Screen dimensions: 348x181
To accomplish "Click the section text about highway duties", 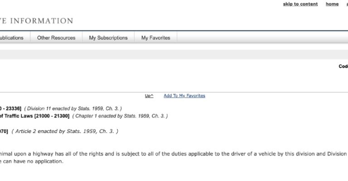I will click(172, 154).
